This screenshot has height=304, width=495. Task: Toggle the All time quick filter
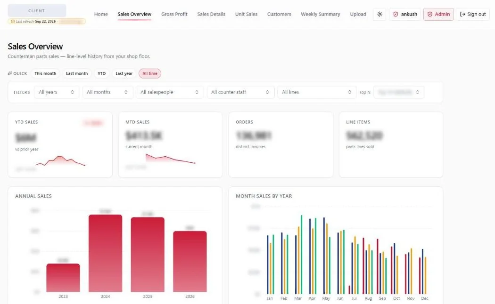point(150,73)
